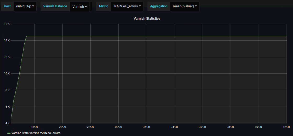Viewport: 293px width, 136px height.
Task: Click the Host variable label
Action: point(7,6)
